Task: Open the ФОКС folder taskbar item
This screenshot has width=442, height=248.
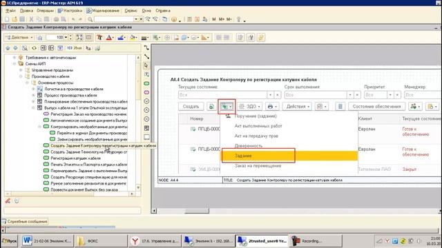Action: coord(101,241)
